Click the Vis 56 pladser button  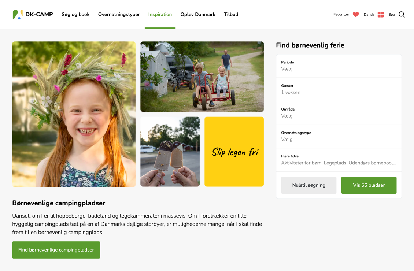(369, 185)
